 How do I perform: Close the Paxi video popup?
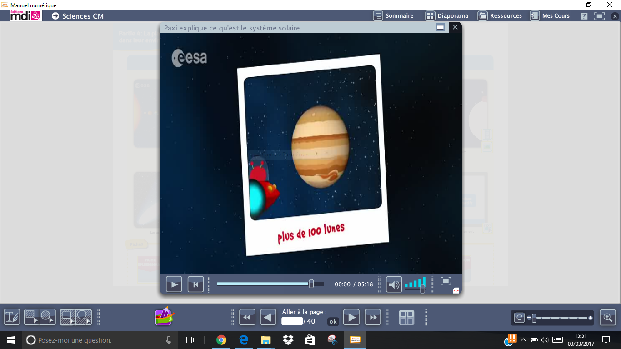(455, 27)
